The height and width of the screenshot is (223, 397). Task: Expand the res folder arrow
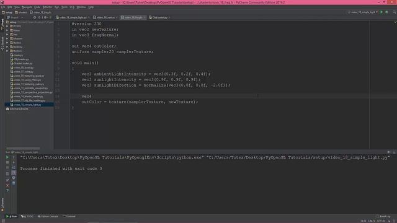(x=7, y=35)
